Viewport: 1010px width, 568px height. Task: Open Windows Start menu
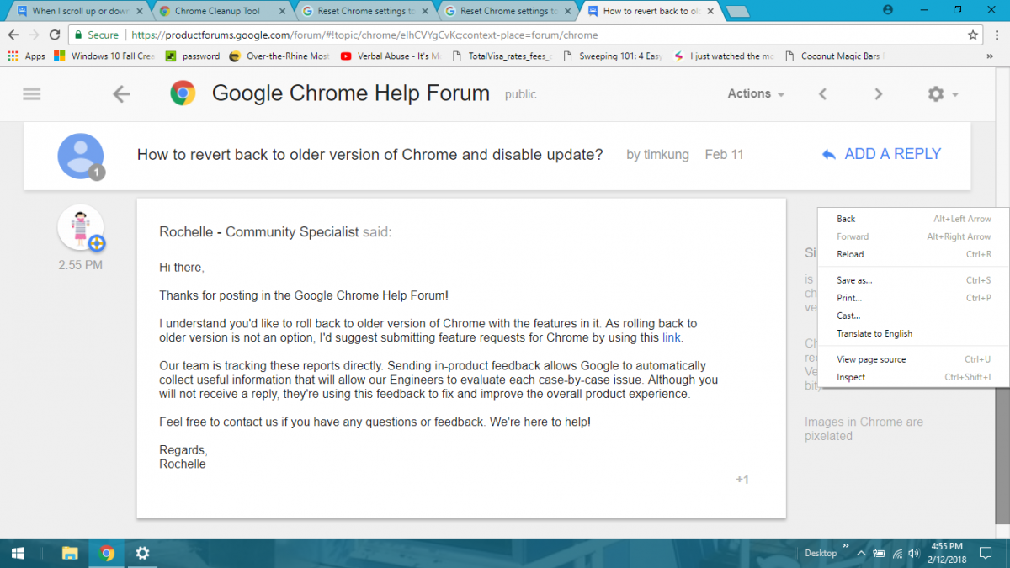pyautogui.click(x=16, y=553)
